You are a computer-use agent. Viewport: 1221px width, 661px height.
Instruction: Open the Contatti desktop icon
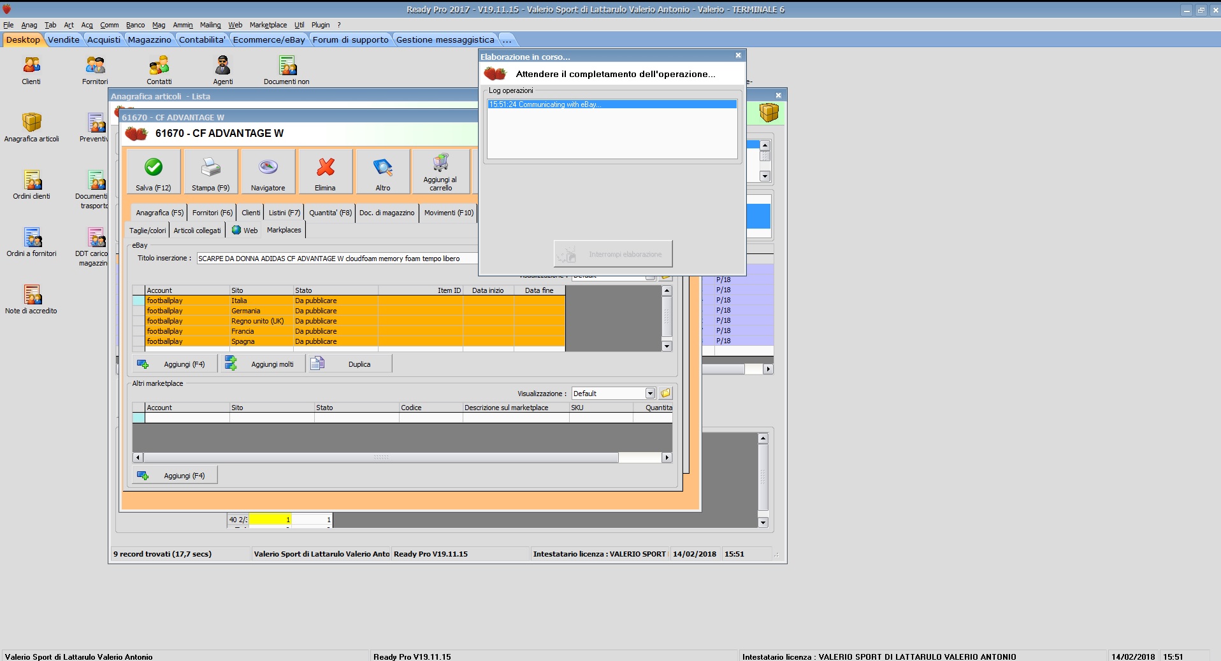click(x=159, y=70)
